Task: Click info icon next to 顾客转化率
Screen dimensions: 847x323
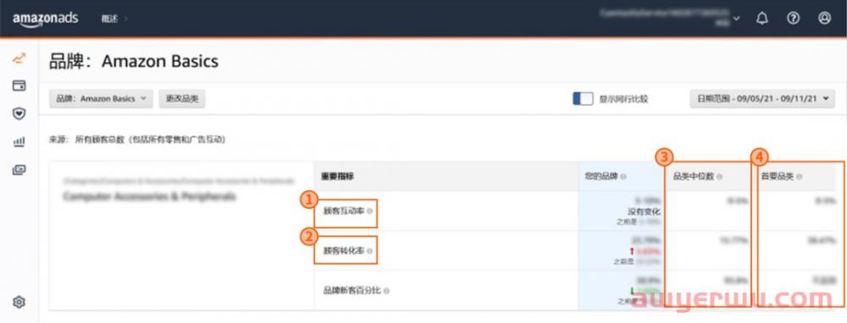Action: (369, 251)
